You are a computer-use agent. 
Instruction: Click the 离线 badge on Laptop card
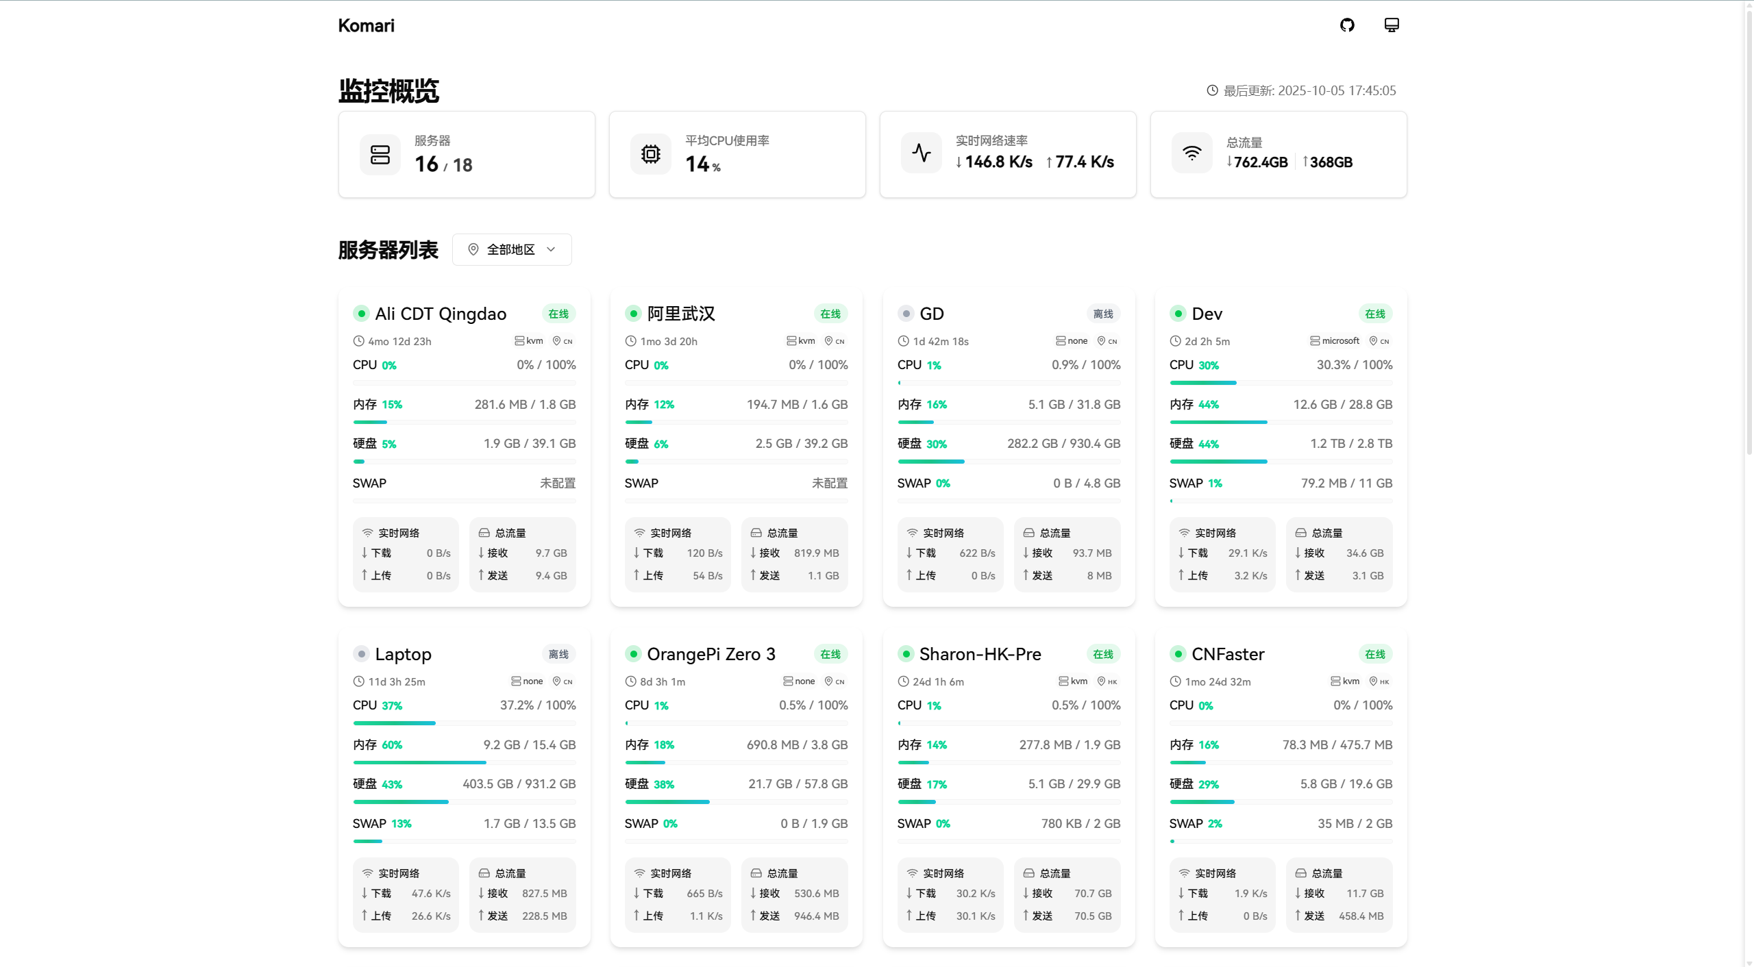click(x=558, y=654)
